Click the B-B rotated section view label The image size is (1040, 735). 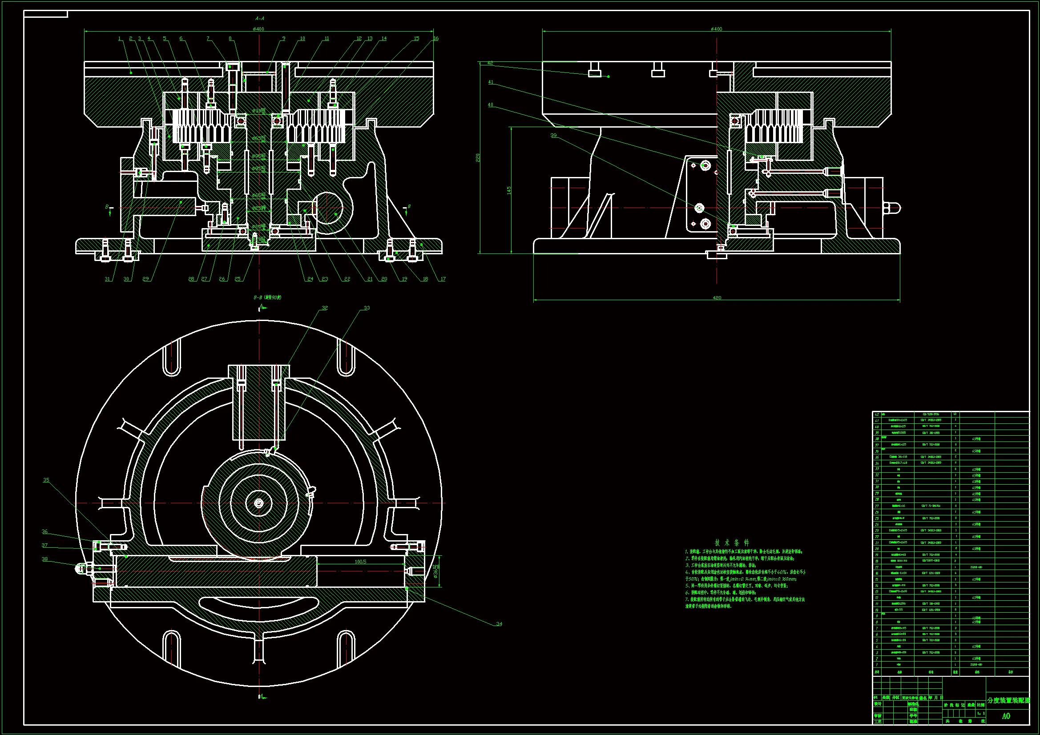[x=267, y=297]
